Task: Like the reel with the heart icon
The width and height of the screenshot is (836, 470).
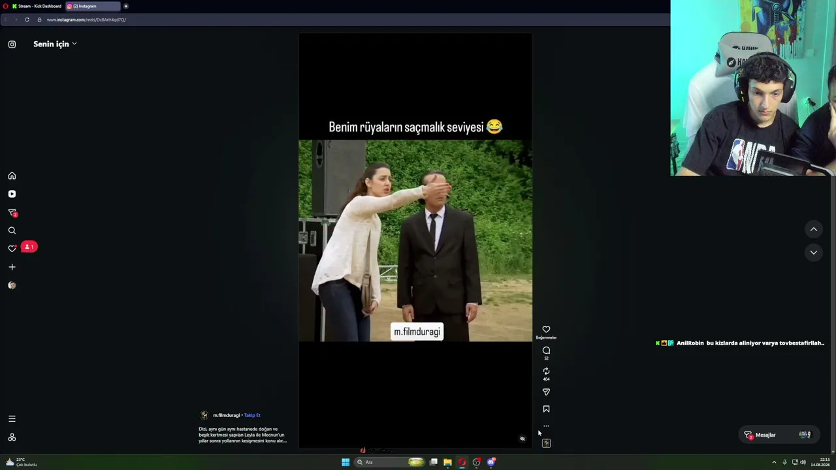Action: (x=546, y=330)
